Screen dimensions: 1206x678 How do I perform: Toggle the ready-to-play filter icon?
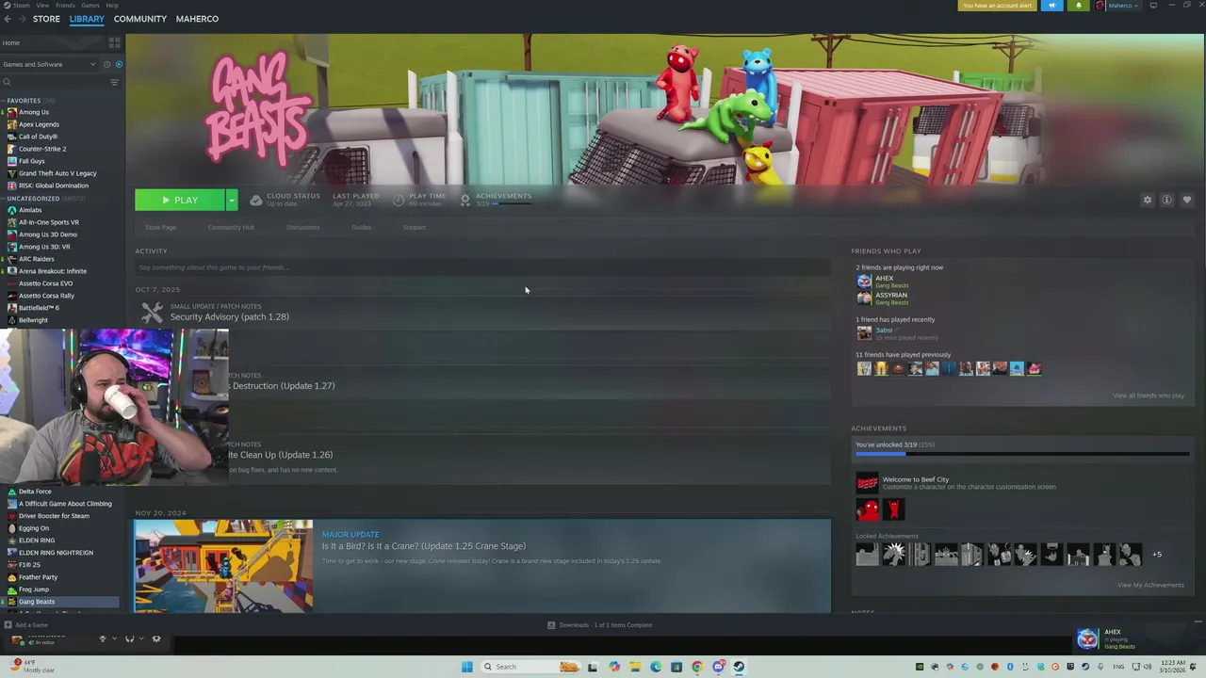tap(118, 64)
